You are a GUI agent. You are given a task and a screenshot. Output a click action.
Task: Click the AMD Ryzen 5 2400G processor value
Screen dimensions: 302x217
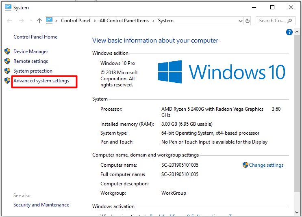coord(221,112)
